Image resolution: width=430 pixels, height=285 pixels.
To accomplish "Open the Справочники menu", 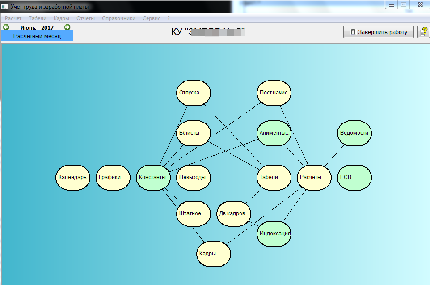I will [x=118, y=18].
